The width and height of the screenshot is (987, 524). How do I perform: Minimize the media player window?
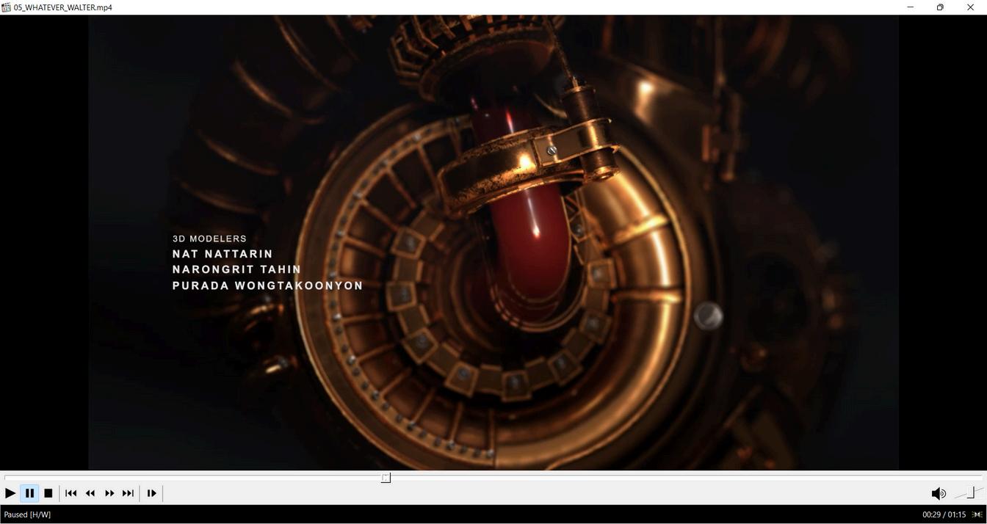(910, 7)
